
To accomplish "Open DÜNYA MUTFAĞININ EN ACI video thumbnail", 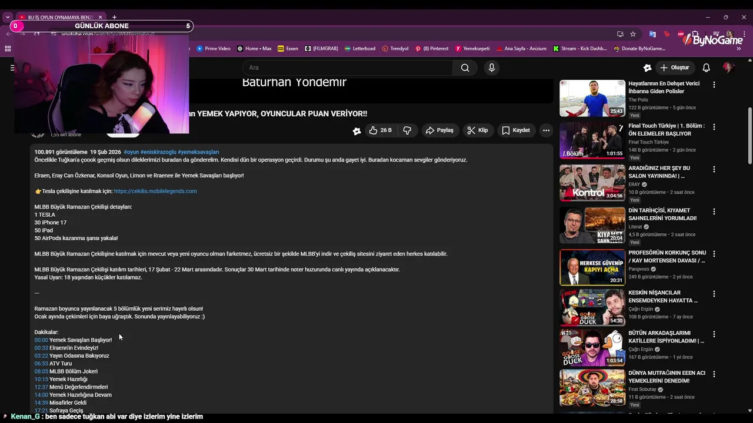I will [x=592, y=387].
